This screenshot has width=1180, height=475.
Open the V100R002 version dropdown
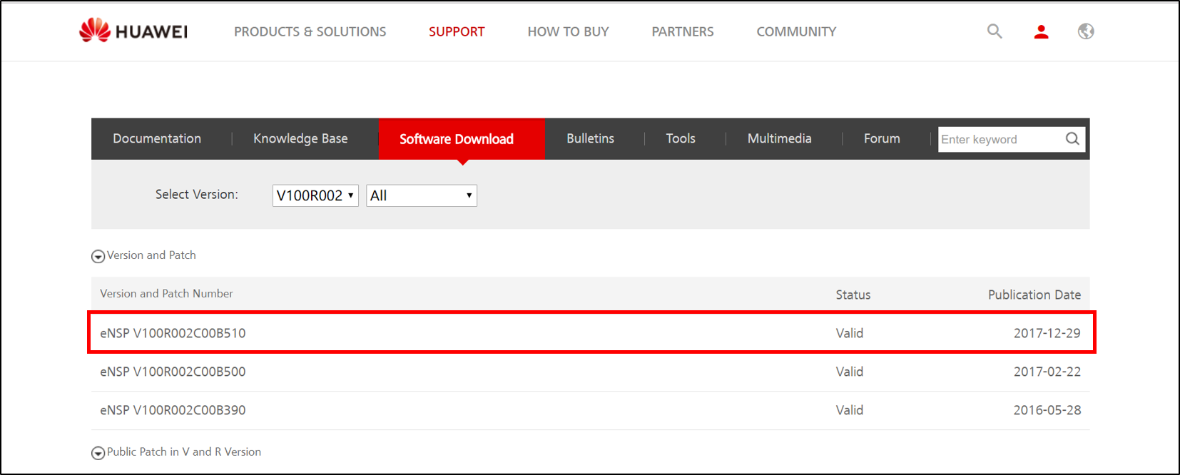point(315,195)
